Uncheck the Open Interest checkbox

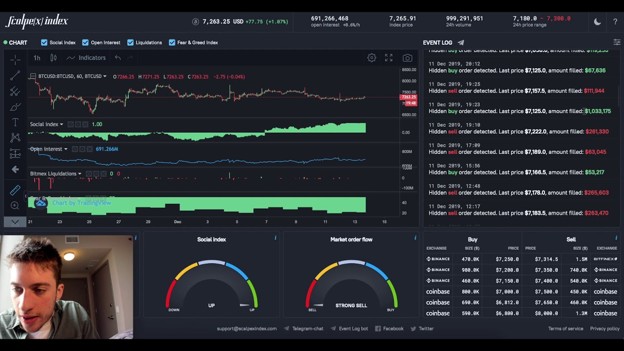[x=85, y=42]
